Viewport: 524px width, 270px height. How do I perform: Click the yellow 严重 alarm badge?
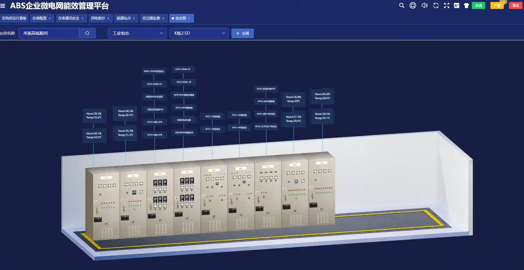tap(497, 5)
